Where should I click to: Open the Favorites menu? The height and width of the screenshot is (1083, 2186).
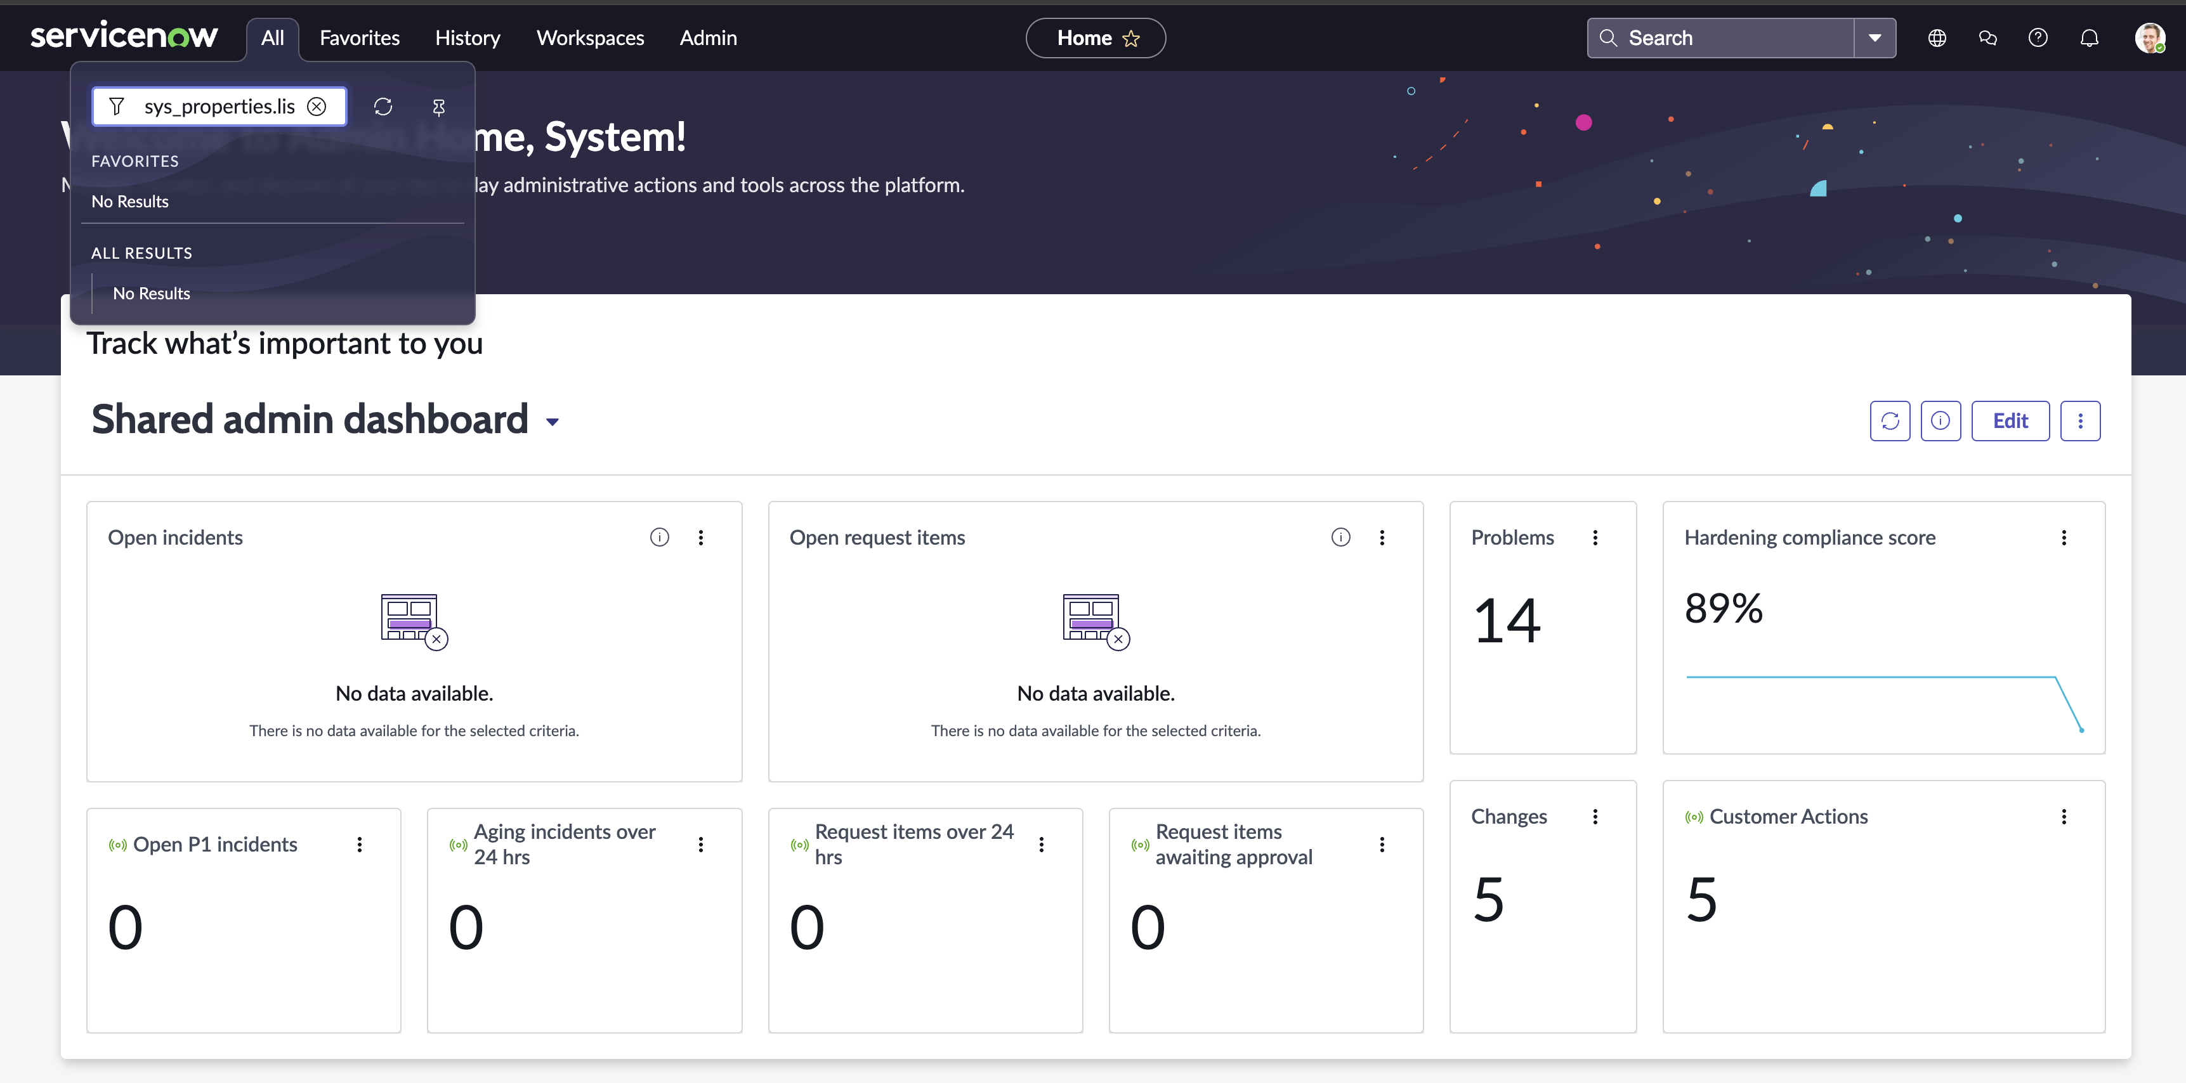coord(360,38)
